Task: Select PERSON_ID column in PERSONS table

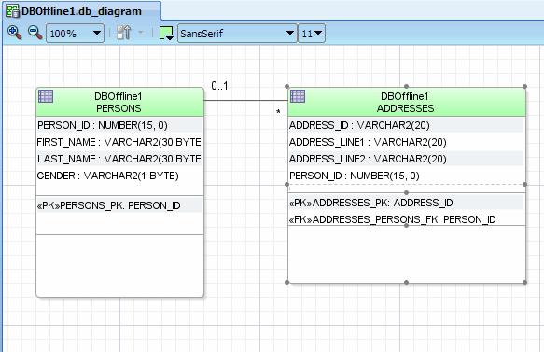Action: pyautogui.click(x=119, y=125)
